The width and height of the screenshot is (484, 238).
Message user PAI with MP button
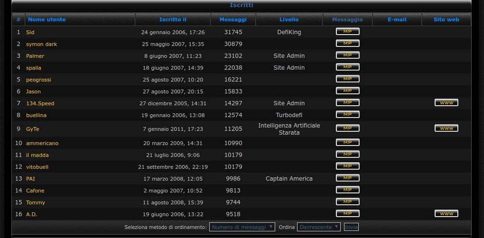coord(347,178)
